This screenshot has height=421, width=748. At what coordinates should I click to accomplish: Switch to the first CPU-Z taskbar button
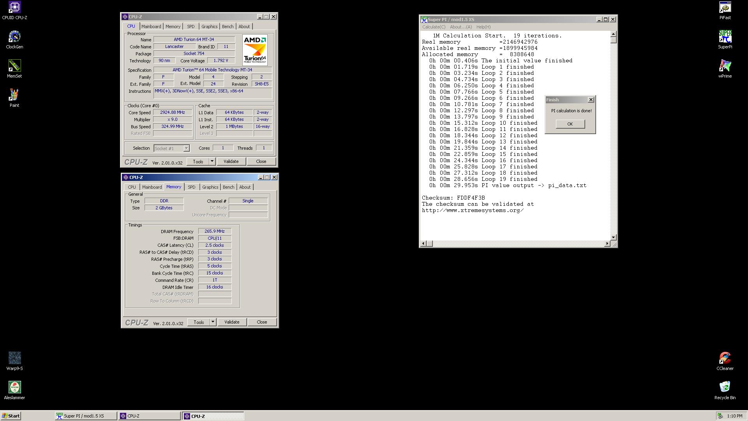[150, 416]
